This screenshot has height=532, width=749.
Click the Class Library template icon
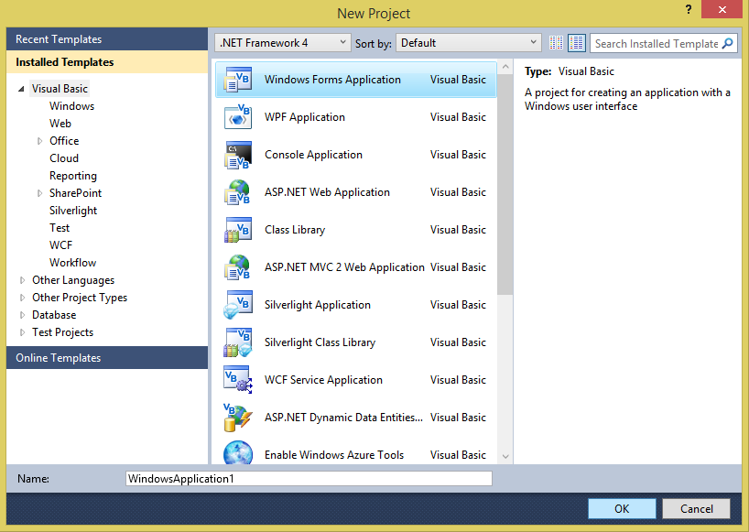pyautogui.click(x=238, y=230)
